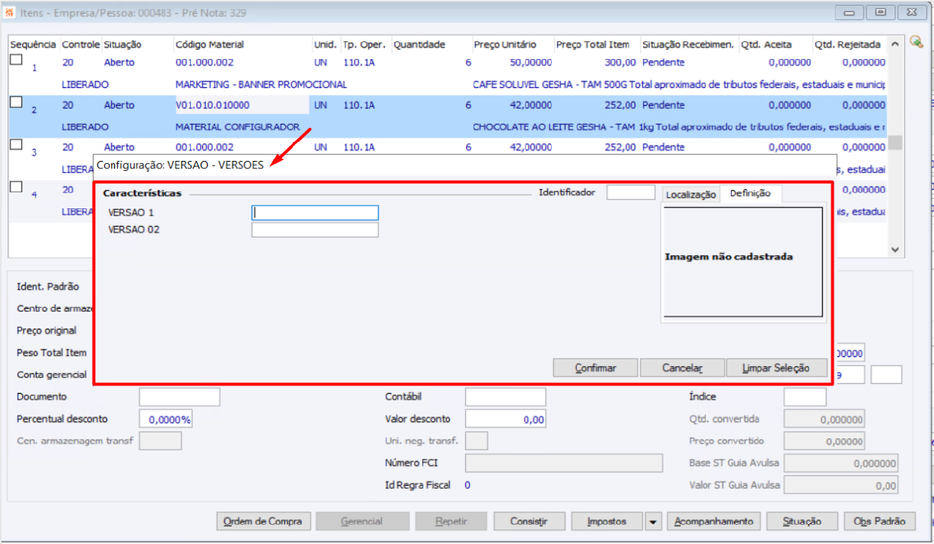The height and width of the screenshot is (544, 934).
Task: Click the Impostos button
Action: coord(608,521)
